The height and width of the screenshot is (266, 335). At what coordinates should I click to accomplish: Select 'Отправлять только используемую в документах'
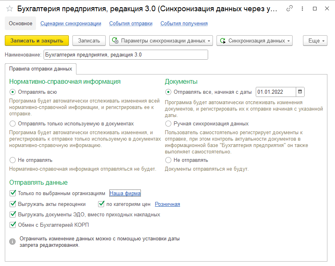coord(12,124)
